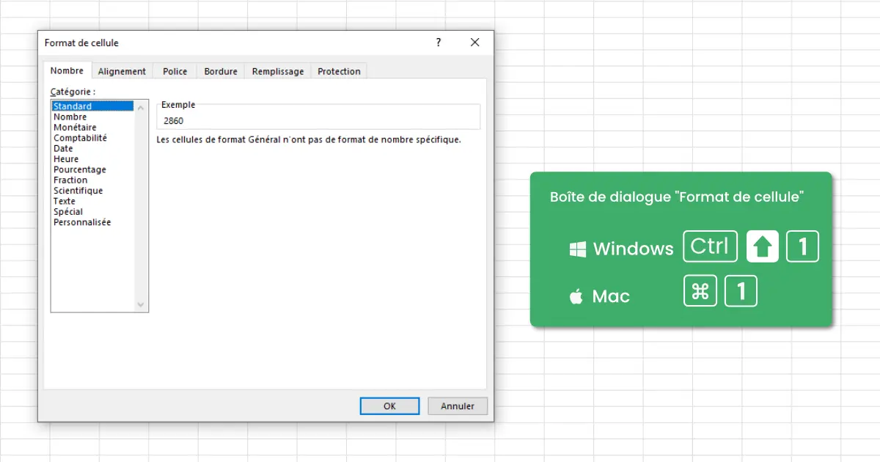Screen dimensions: 880x462
Task: Click the 1 key icon in the Windows row
Action: click(802, 246)
